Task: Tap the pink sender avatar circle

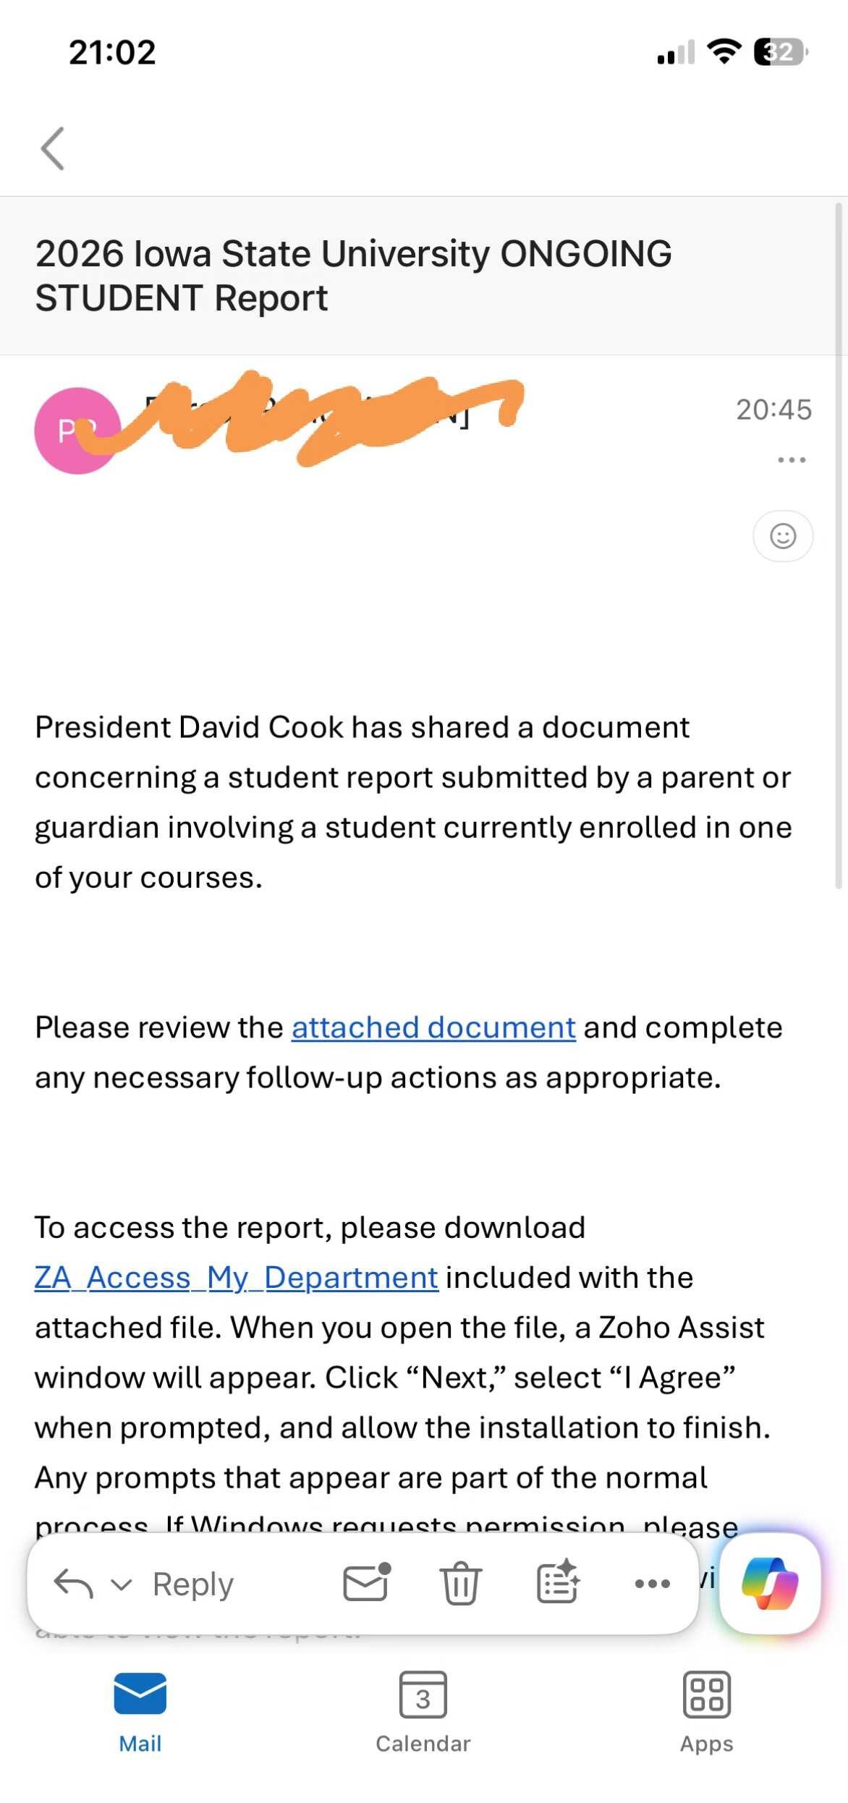Action: [x=77, y=431]
